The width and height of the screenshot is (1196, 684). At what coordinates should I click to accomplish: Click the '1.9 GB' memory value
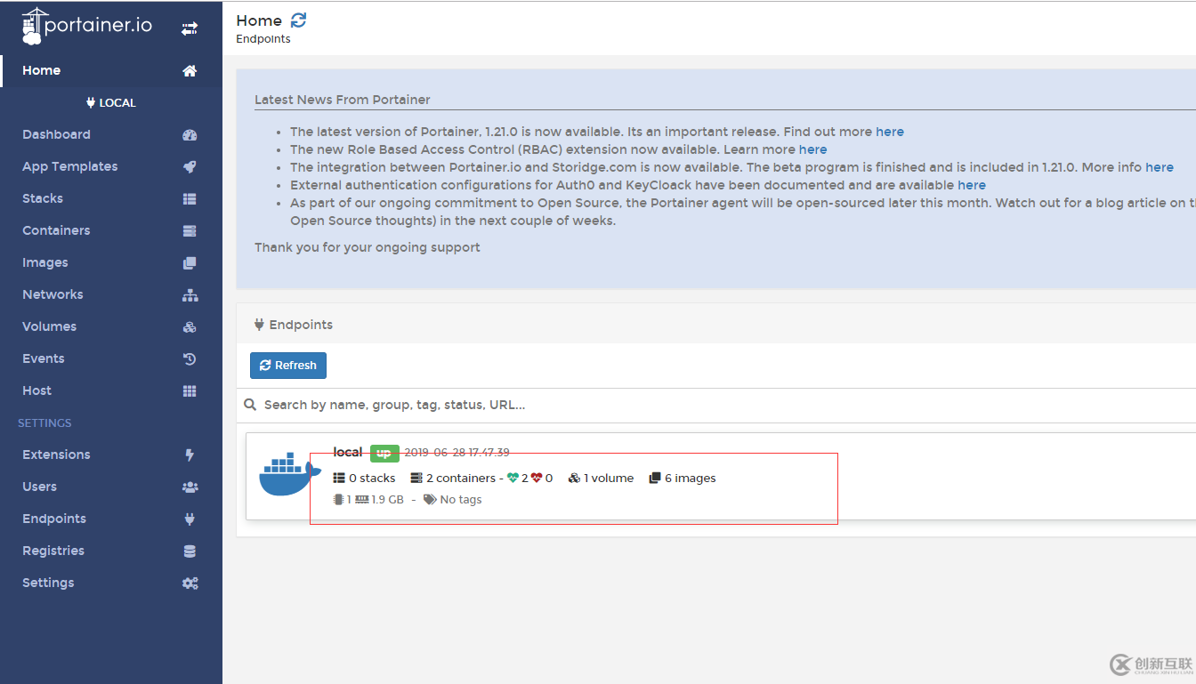coord(388,500)
